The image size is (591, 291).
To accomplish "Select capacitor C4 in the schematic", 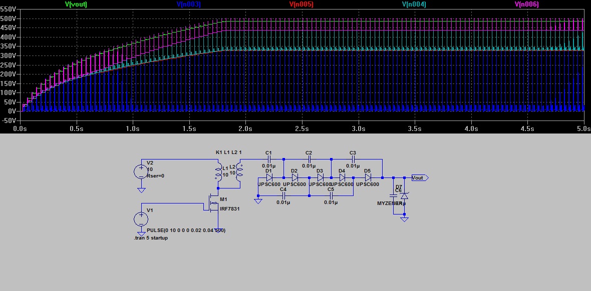I will [283, 196].
